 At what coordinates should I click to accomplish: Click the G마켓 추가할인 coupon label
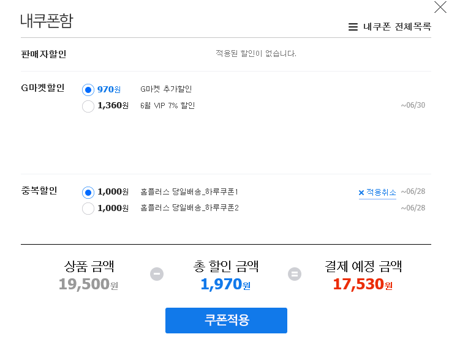point(166,89)
